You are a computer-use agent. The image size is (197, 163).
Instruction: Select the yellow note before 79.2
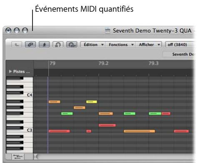pos(92,102)
